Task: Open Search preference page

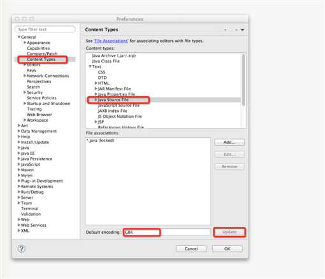Action: [x=33, y=87]
